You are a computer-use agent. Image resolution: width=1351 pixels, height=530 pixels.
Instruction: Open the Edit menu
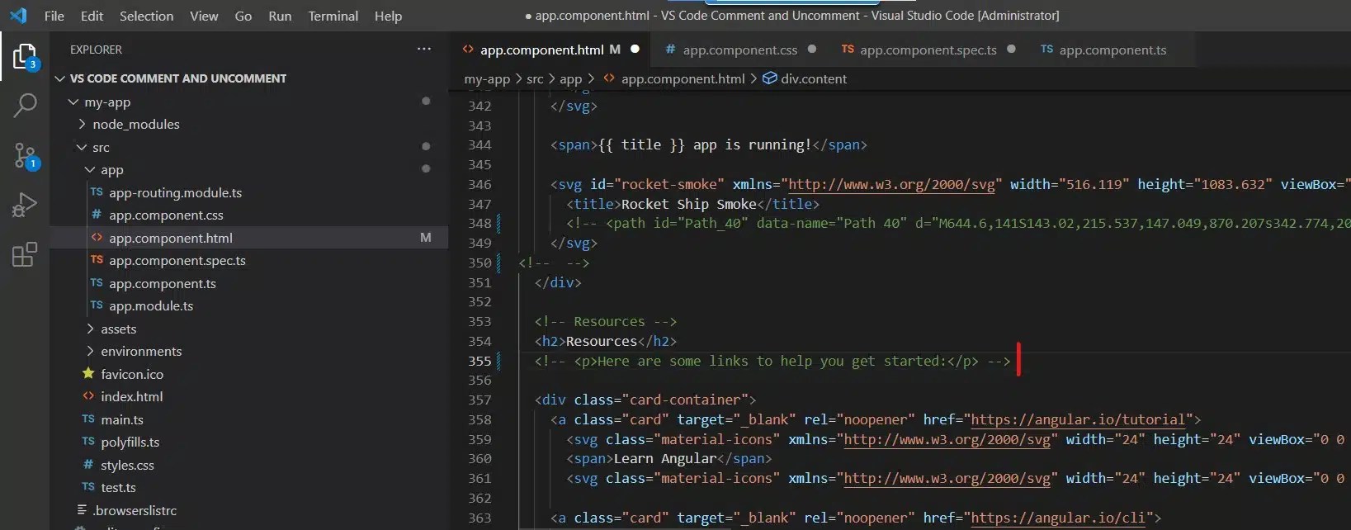92,16
